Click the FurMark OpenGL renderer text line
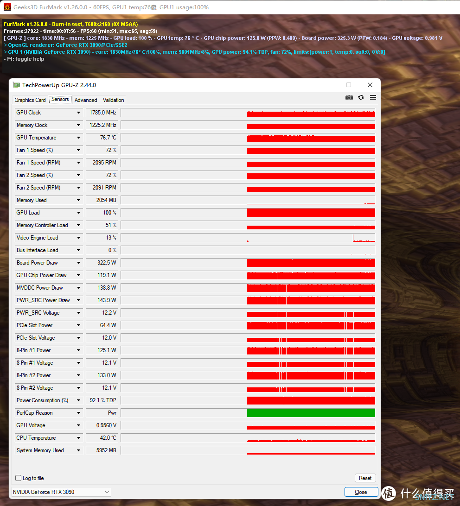460x506 pixels. pos(65,45)
